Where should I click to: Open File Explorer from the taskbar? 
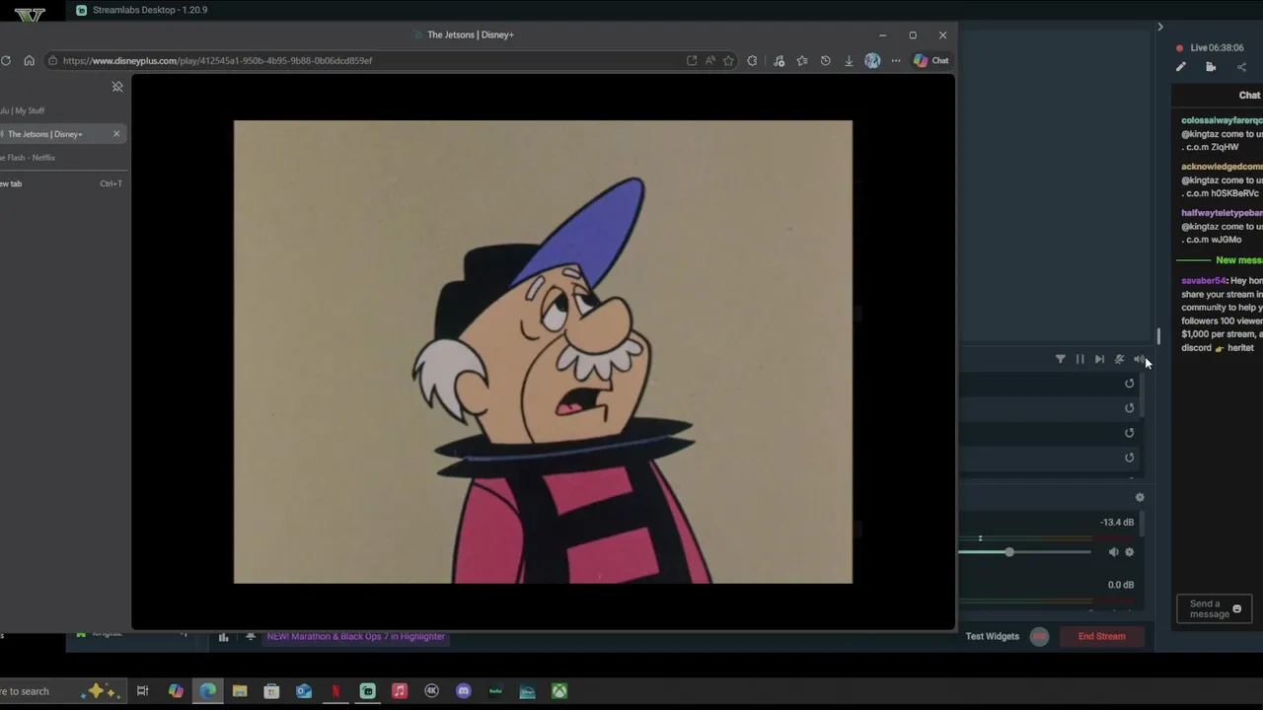pyautogui.click(x=240, y=691)
